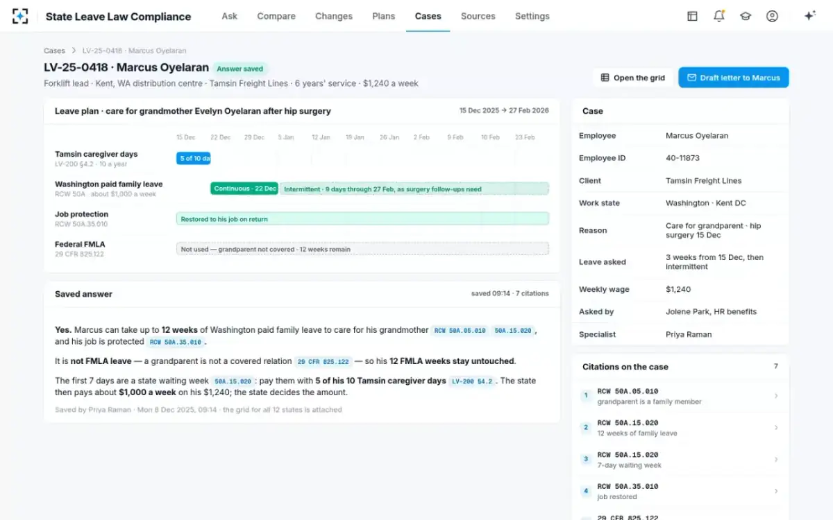Click citation number 2 badge
The height and width of the screenshot is (520, 833).
click(x=586, y=428)
